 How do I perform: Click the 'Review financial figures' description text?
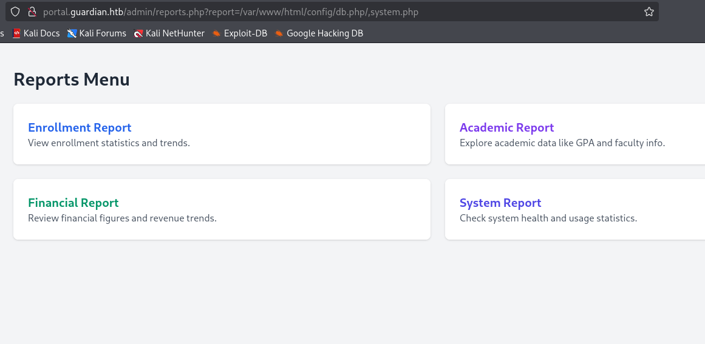click(x=122, y=218)
